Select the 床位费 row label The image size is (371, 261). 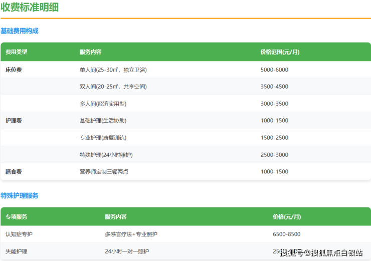point(14,70)
